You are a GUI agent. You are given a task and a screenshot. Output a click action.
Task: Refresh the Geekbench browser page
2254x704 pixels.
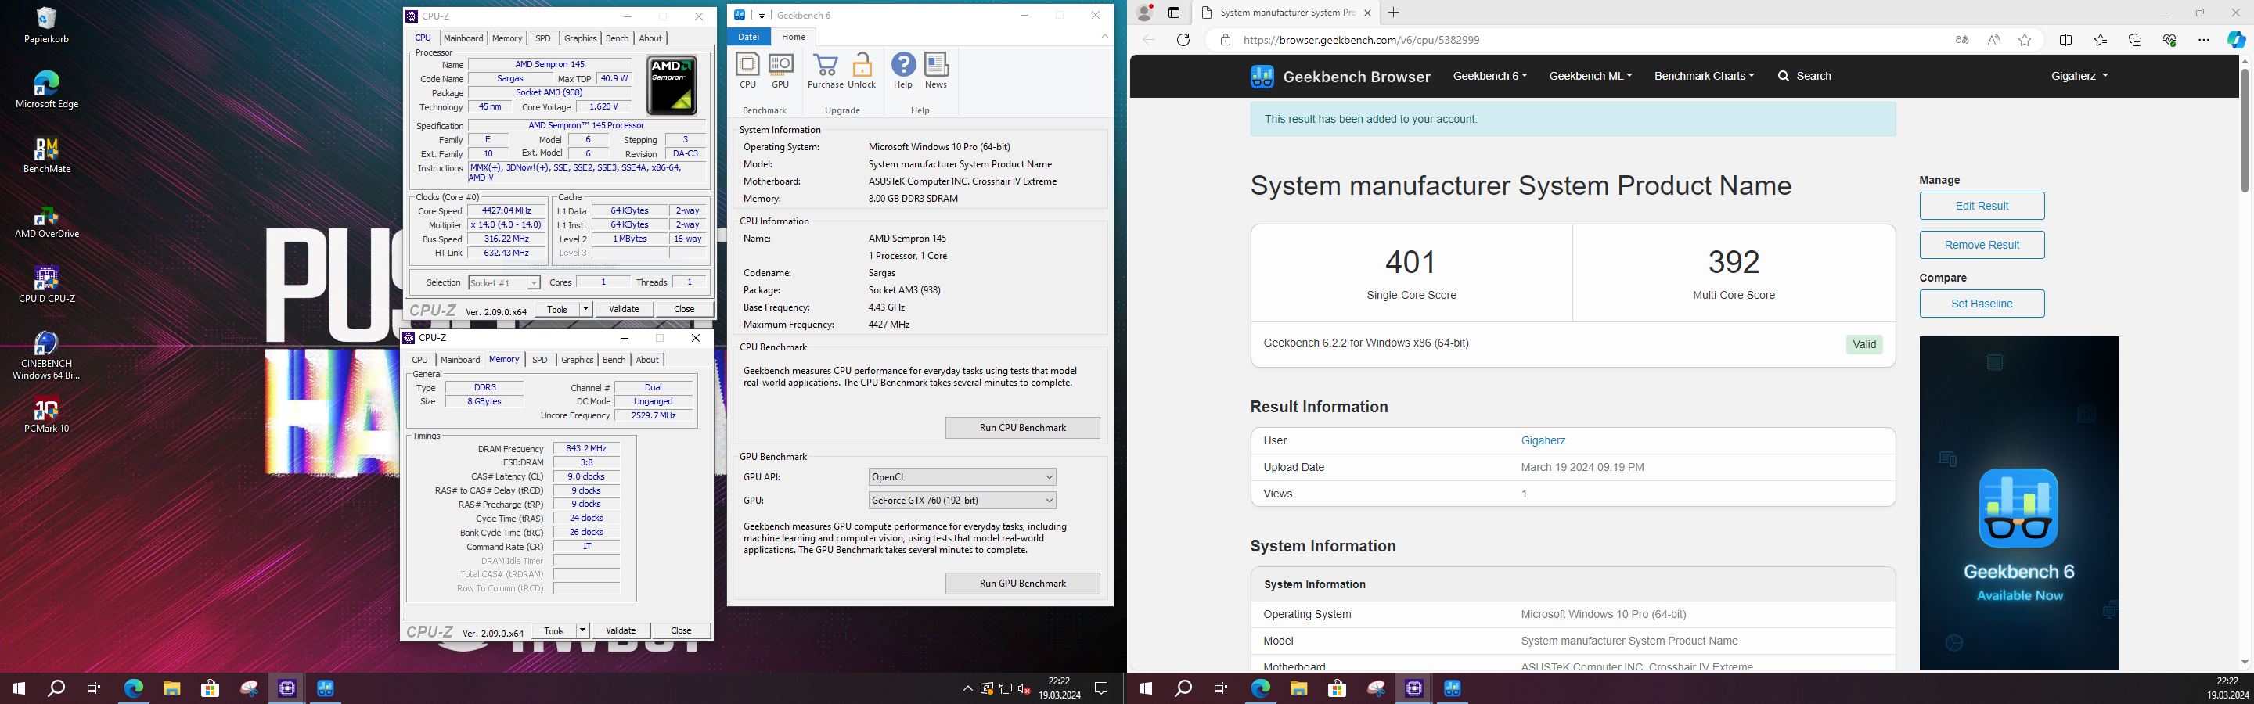point(1183,40)
